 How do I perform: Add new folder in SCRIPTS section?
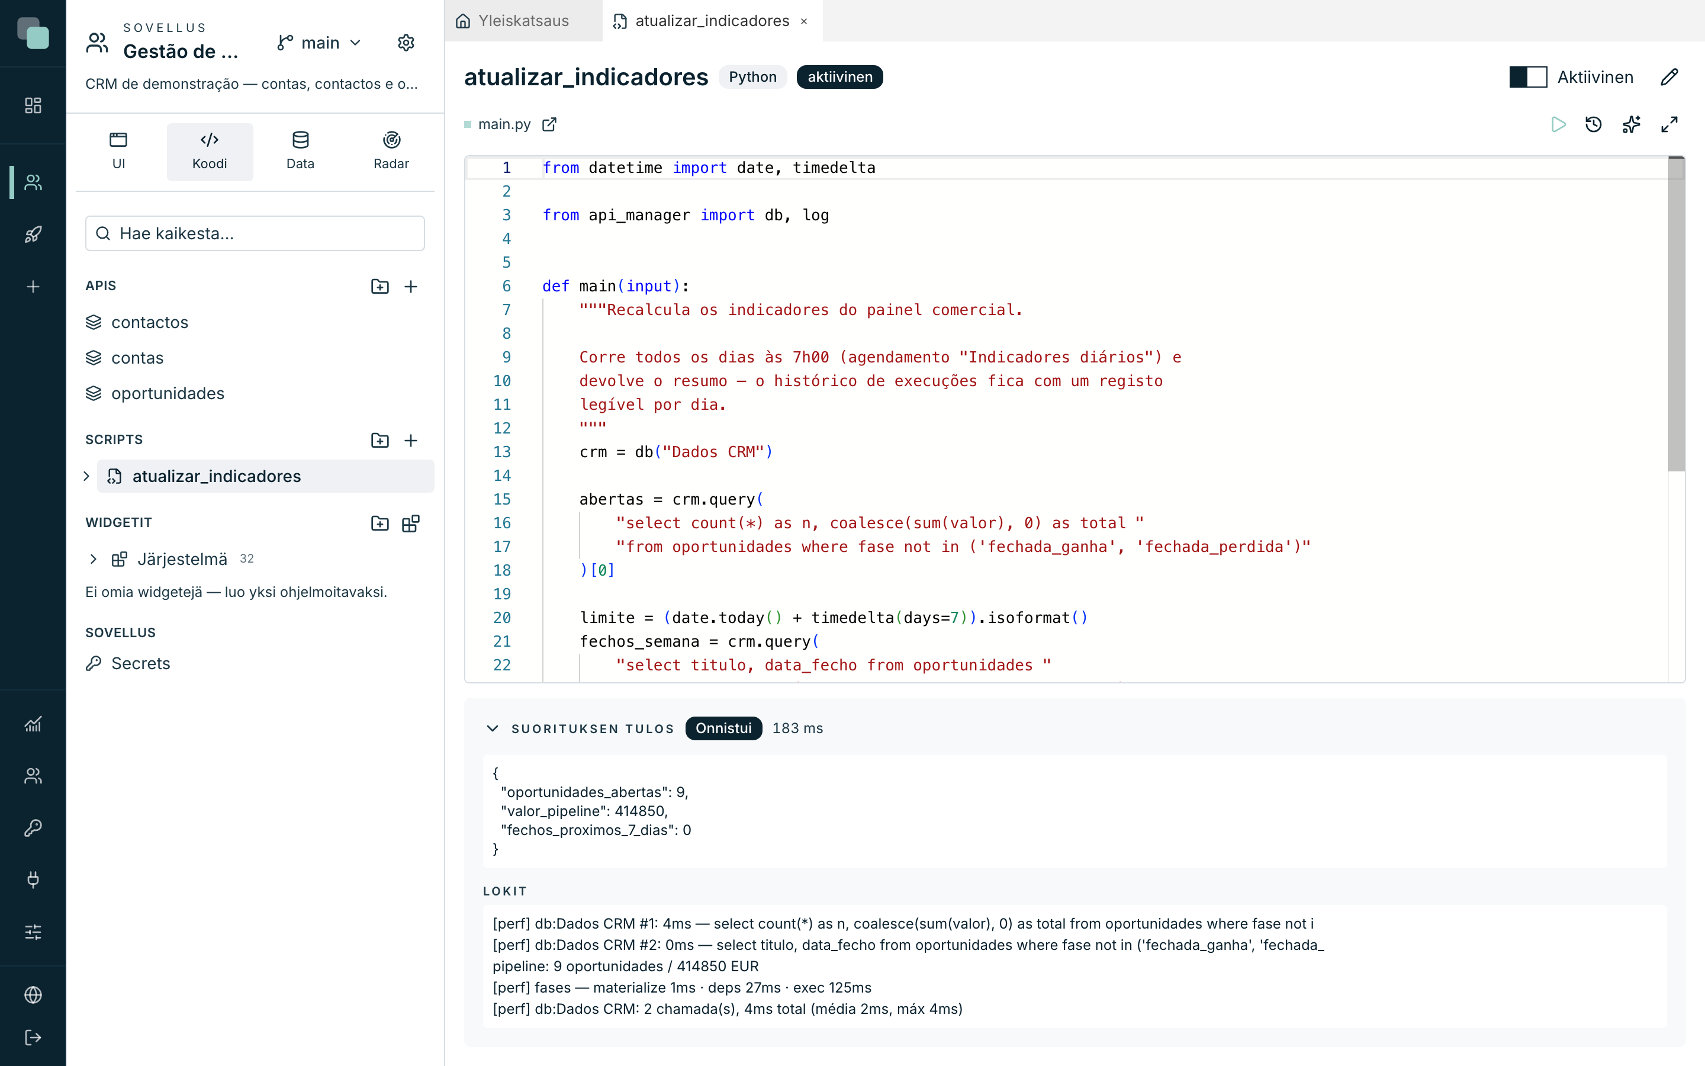379,440
